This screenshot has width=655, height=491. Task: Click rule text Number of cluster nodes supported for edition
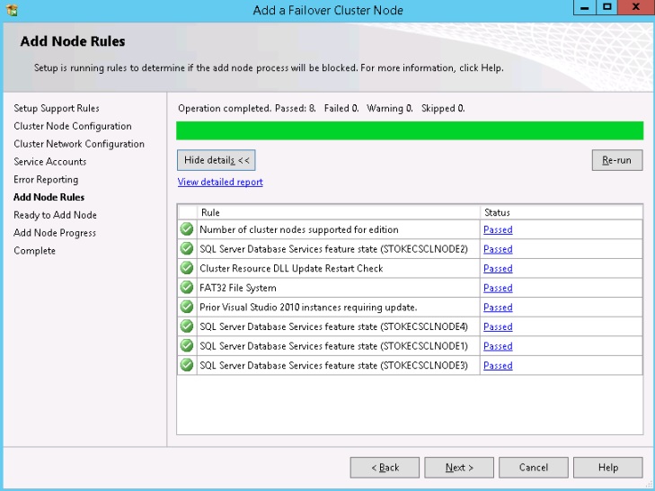pyautogui.click(x=299, y=229)
